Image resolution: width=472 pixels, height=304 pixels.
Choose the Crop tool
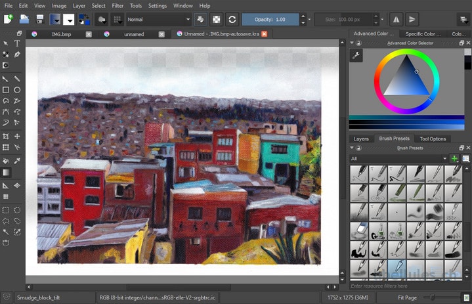[x=6, y=137]
